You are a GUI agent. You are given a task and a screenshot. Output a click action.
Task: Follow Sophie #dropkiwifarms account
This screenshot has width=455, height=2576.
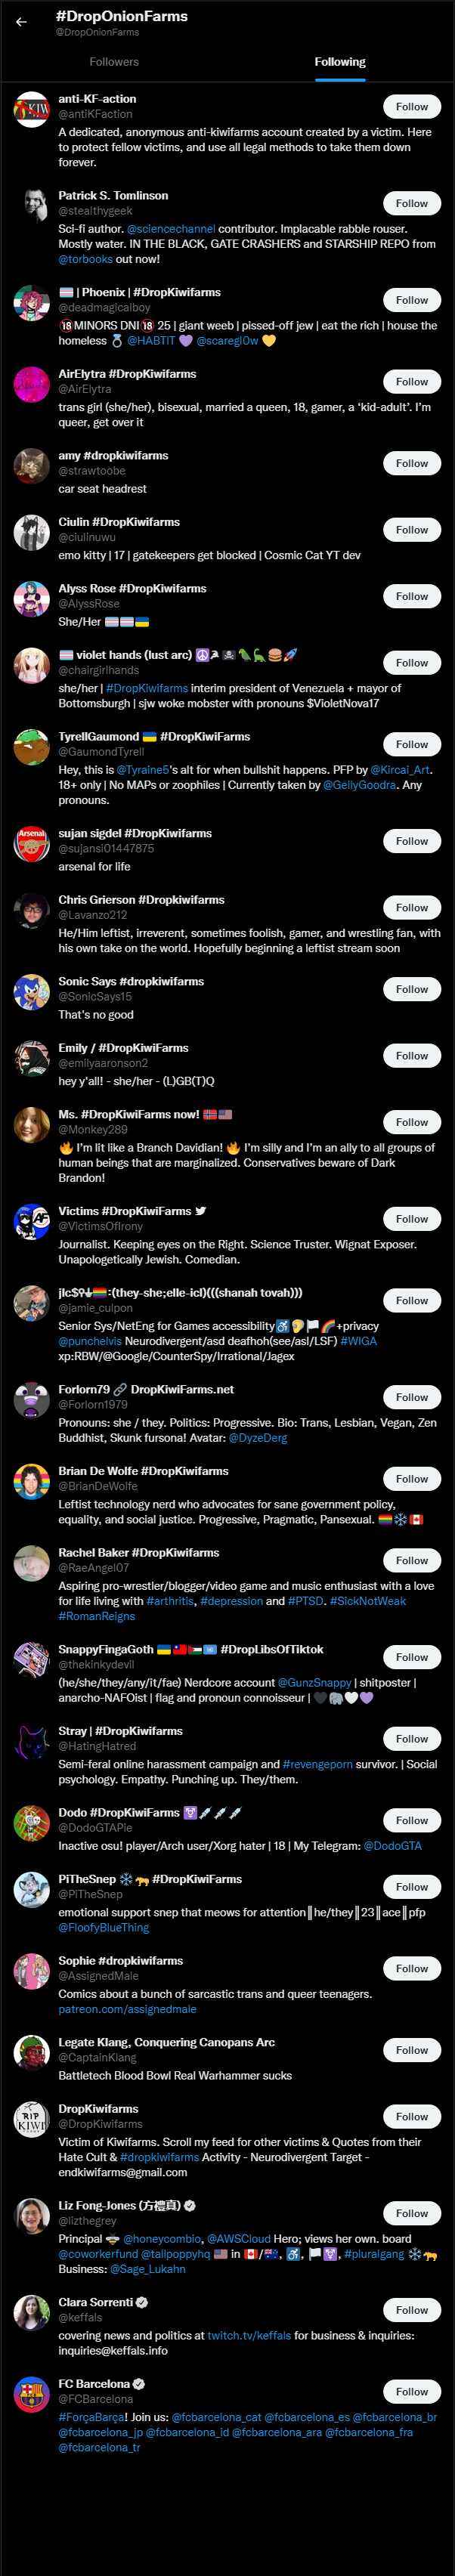411,1968
